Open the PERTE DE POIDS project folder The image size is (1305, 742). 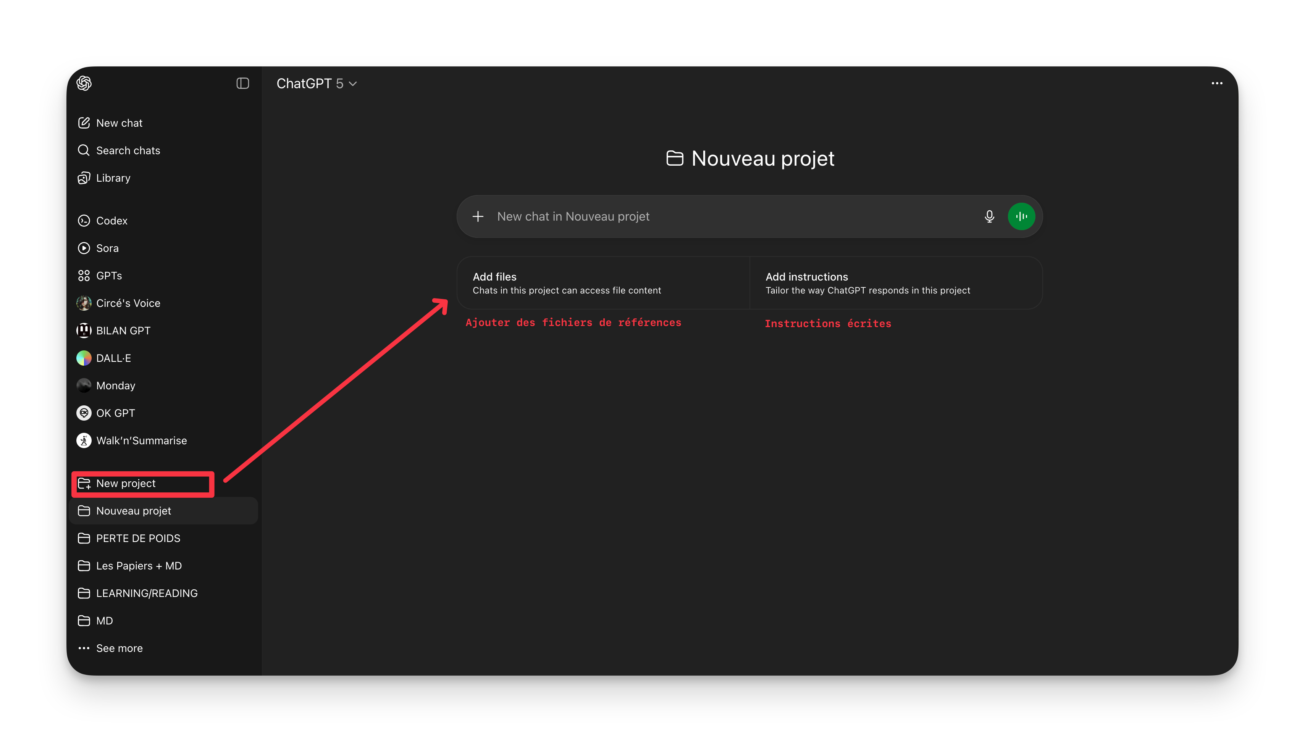pyautogui.click(x=137, y=538)
